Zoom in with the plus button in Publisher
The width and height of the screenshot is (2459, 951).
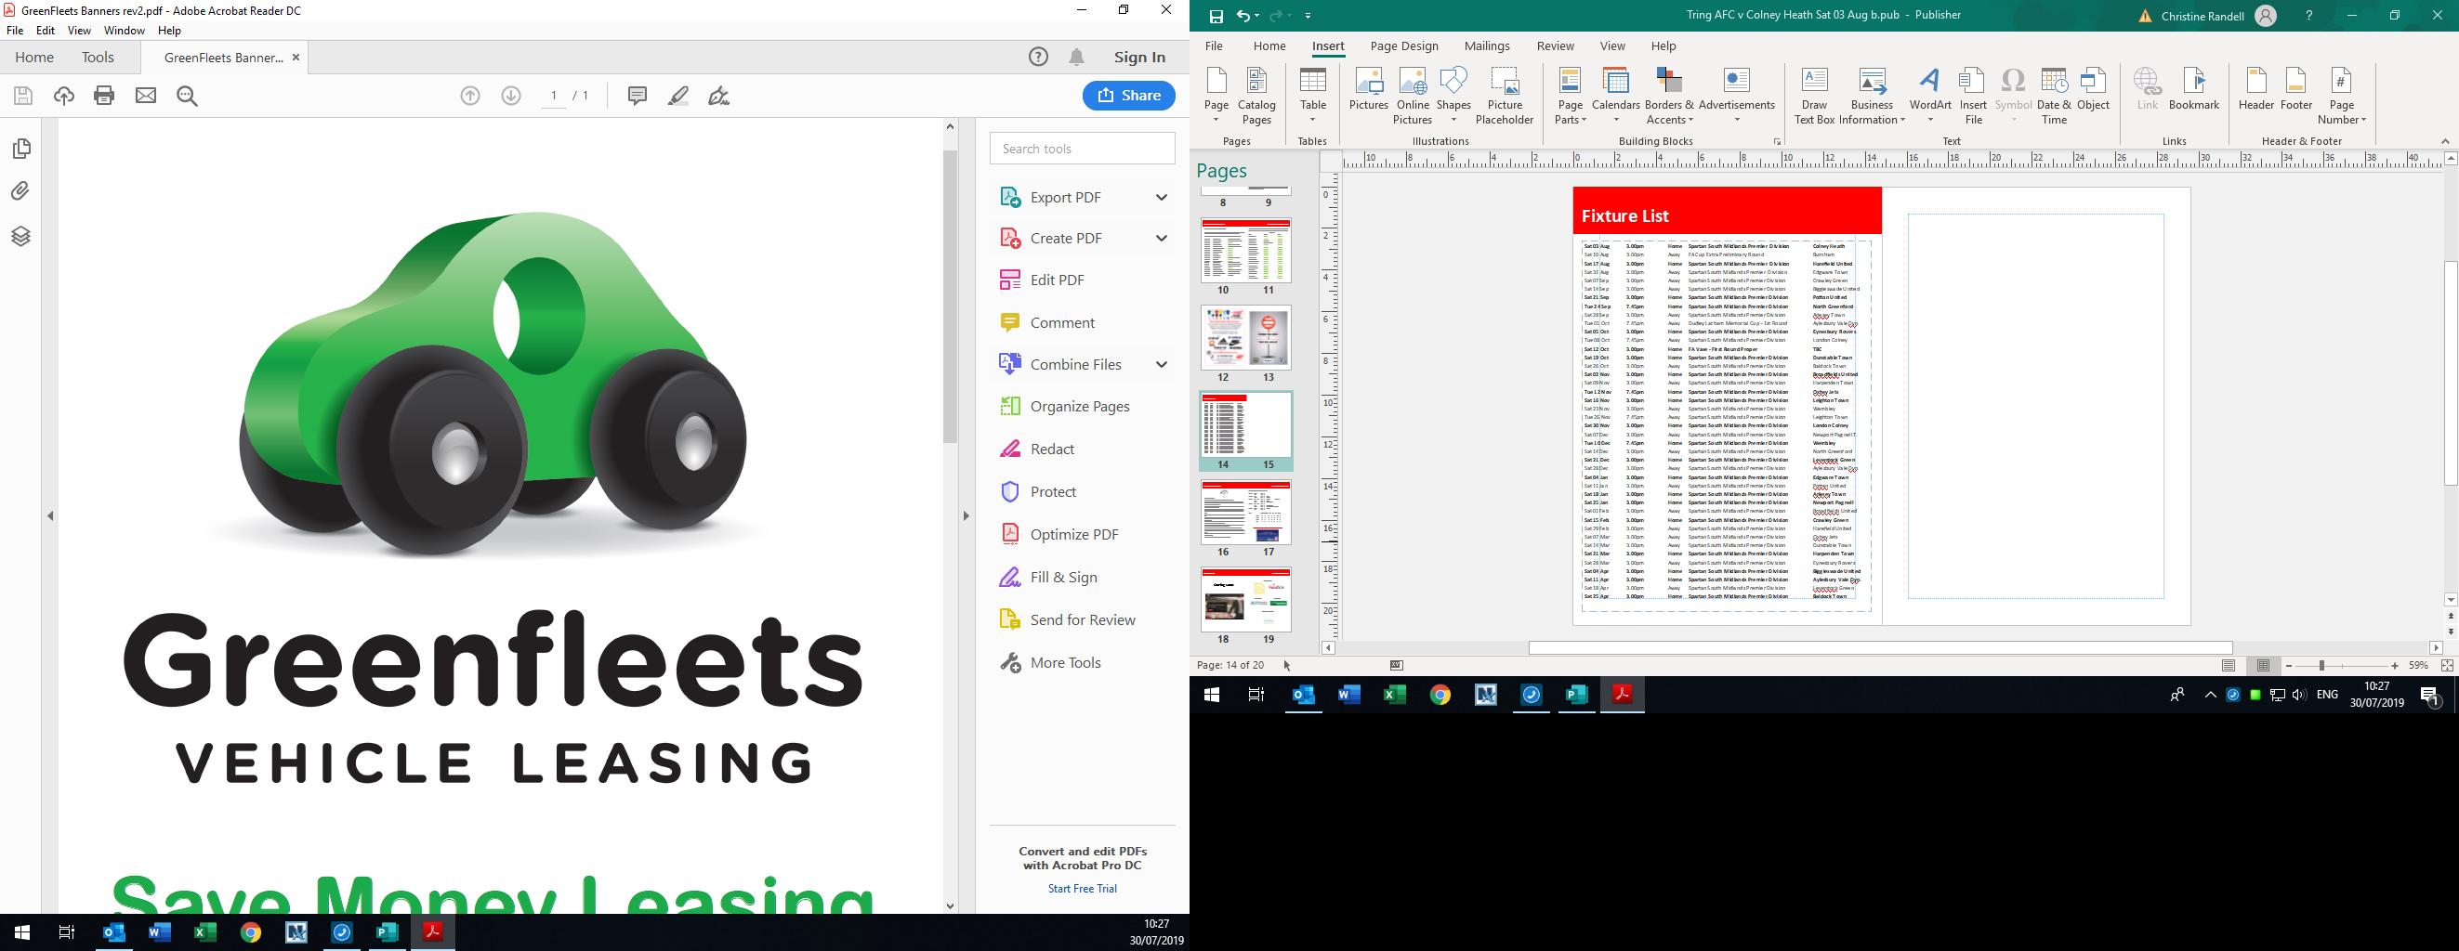(x=2395, y=666)
